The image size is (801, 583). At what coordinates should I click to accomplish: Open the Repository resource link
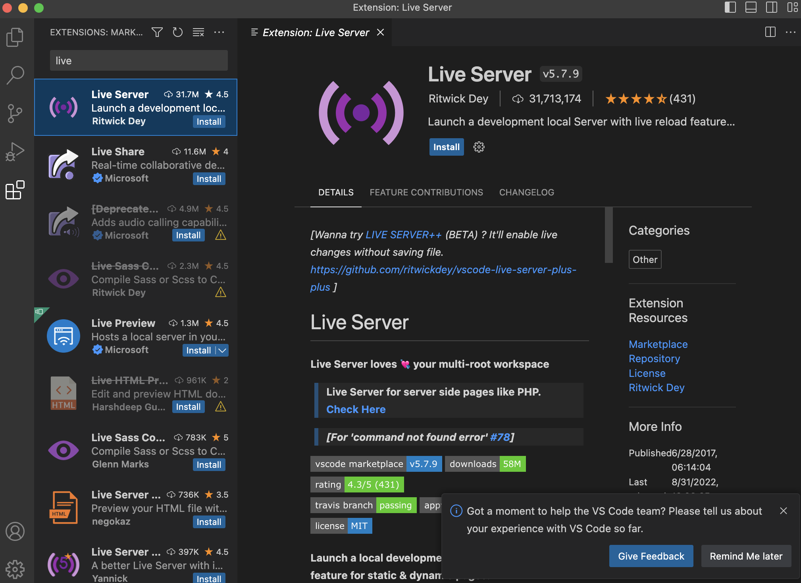(x=654, y=359)
